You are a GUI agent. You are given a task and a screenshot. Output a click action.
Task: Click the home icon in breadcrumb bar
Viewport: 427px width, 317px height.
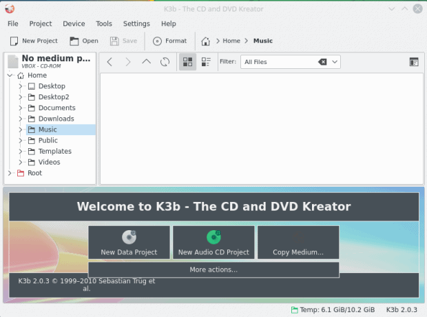206,41
